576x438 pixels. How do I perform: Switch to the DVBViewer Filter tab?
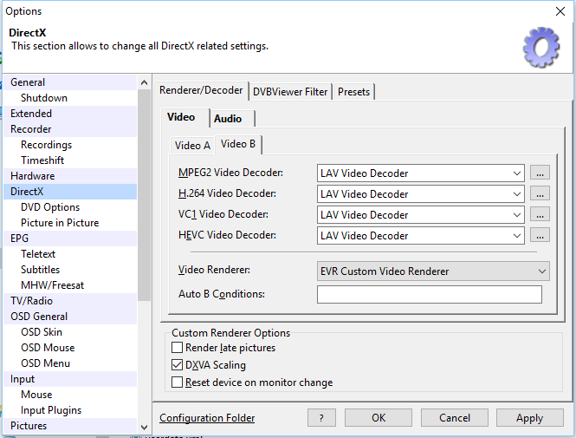(290, 92)
